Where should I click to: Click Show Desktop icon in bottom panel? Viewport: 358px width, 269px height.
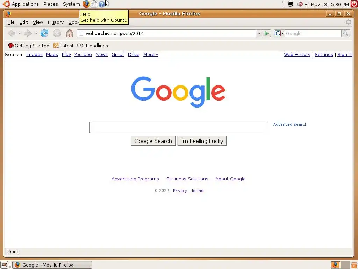(x=4, y=265)
